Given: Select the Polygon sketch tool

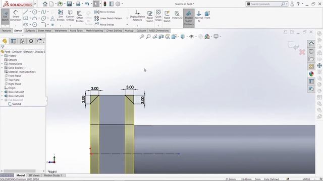Looking at the screenshot, I should pos(35,25).
